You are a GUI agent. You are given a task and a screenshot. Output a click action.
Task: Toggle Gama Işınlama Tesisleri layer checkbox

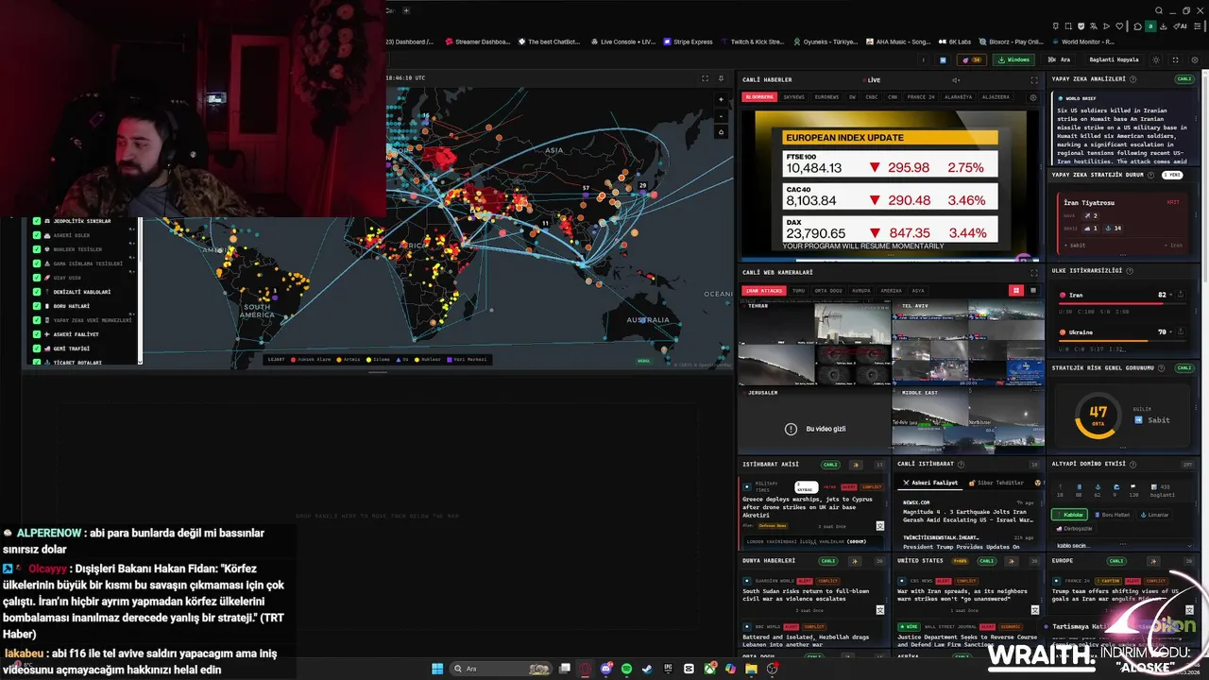[x=37, y=263]
